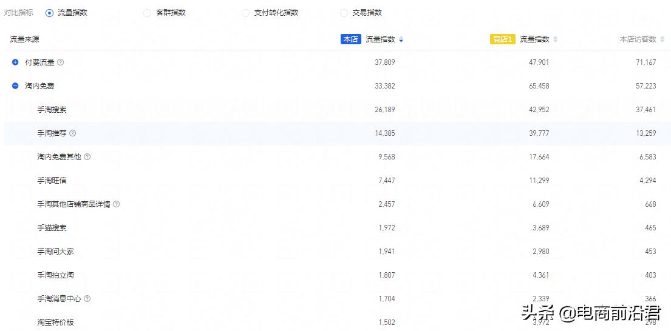The width and height of the screenshot is (671, 331).
Task: Click value 37,809 in 付费流量 row
Action: pyautogui.click(x=385, y=62)
